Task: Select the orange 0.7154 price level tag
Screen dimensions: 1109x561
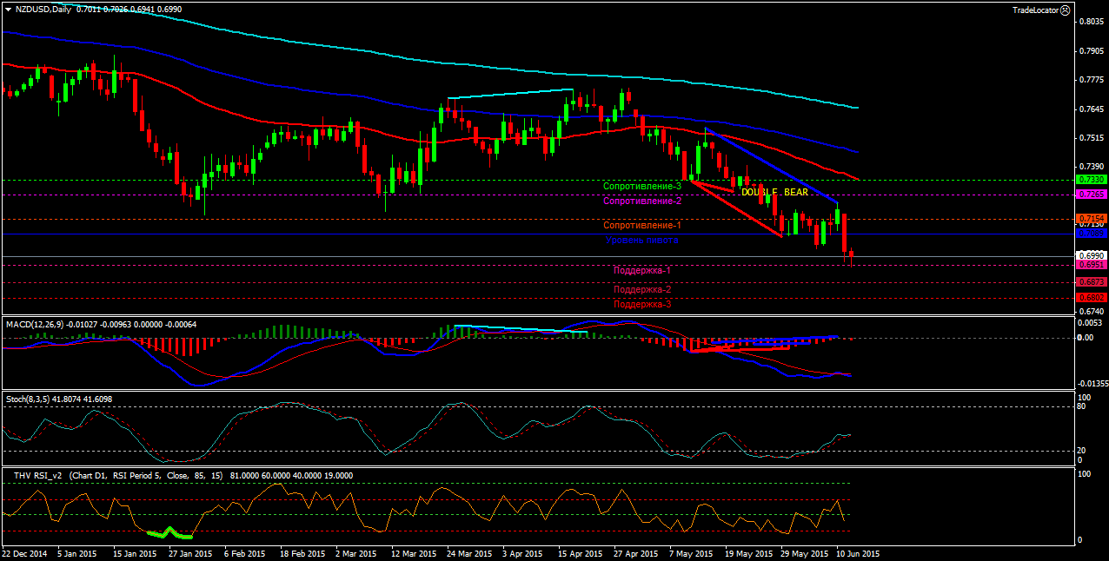Action: point(1091,218)
